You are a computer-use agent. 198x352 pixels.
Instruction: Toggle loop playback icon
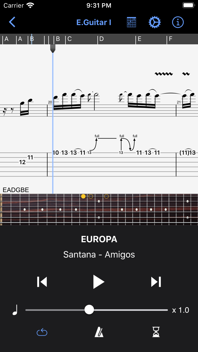coord(42,332)
